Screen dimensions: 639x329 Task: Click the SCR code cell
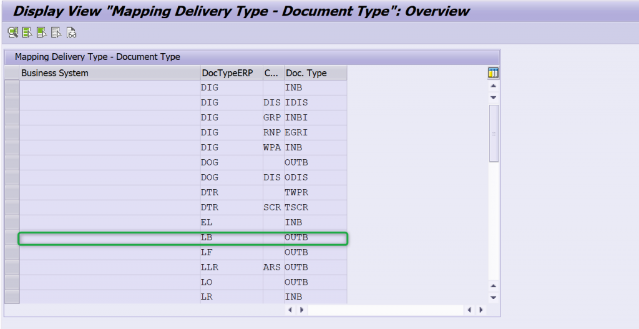coord(273,207)
